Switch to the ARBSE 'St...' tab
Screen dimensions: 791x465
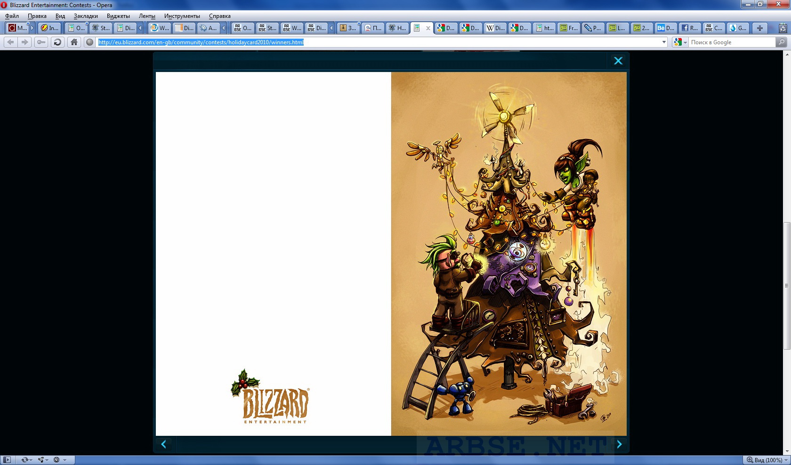point(267,28)
